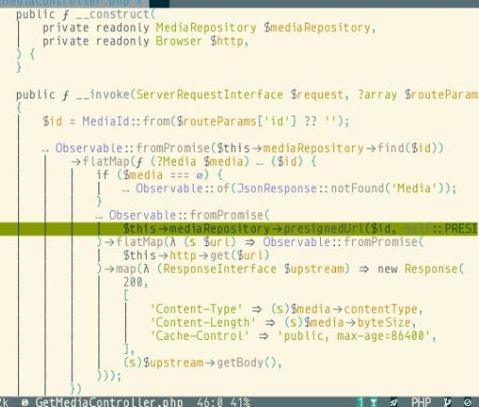Click the $http constructor parameter
Viewport: 479px width, 407px height.
[x=227, y=42]
